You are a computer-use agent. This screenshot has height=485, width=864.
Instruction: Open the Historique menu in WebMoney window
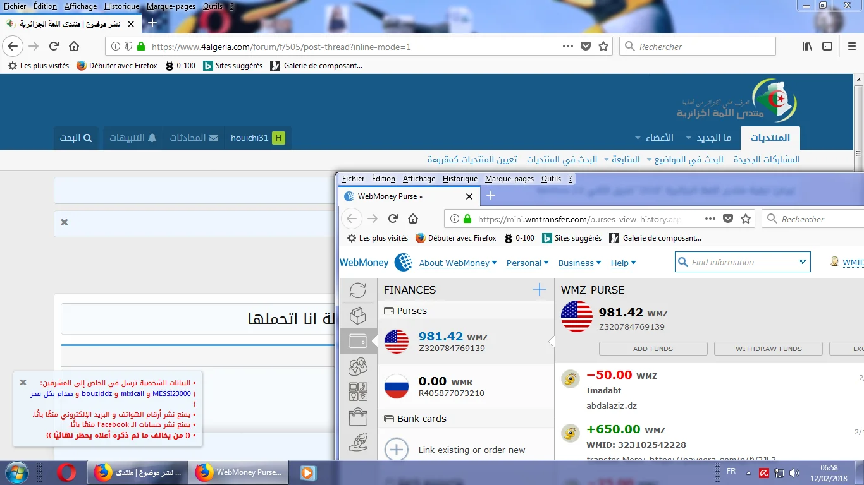click(460, 179)
